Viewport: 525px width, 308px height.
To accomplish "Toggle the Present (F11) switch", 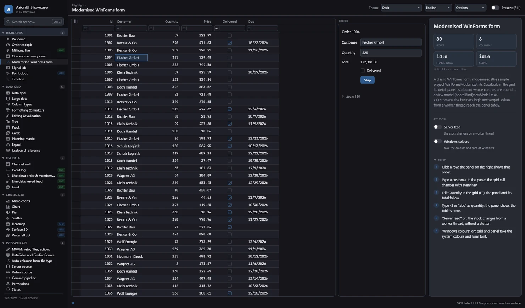I will (x=495, y=8).
